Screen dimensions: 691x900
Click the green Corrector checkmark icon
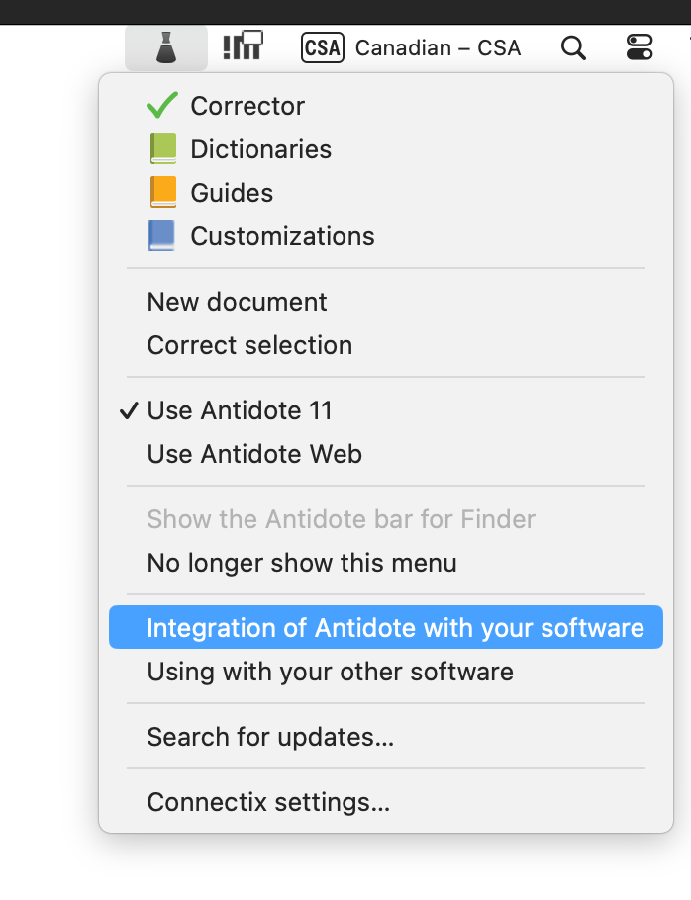click(x=161, y=106)
